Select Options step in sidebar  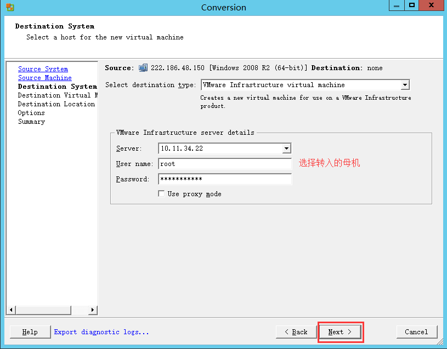coord(31,113)
